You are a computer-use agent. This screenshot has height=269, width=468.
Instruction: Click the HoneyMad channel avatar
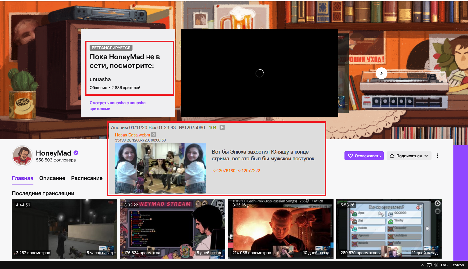(x=22, y=156)
